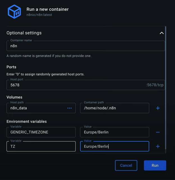Open the host path browse ellipsis
Viewport: 175px width, 180px height.
point(69,108)
